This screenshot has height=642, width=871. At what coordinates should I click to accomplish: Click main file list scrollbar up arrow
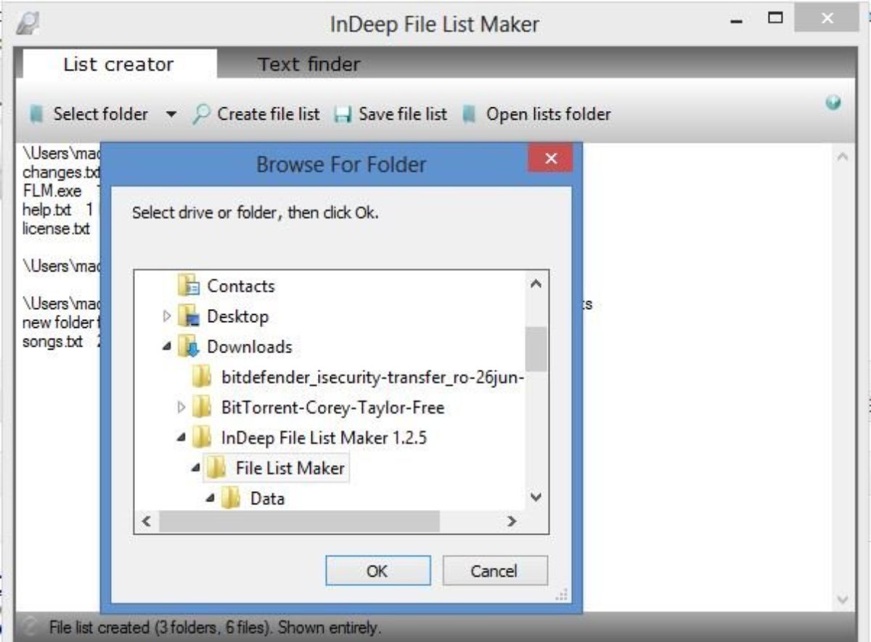[842, 157]
